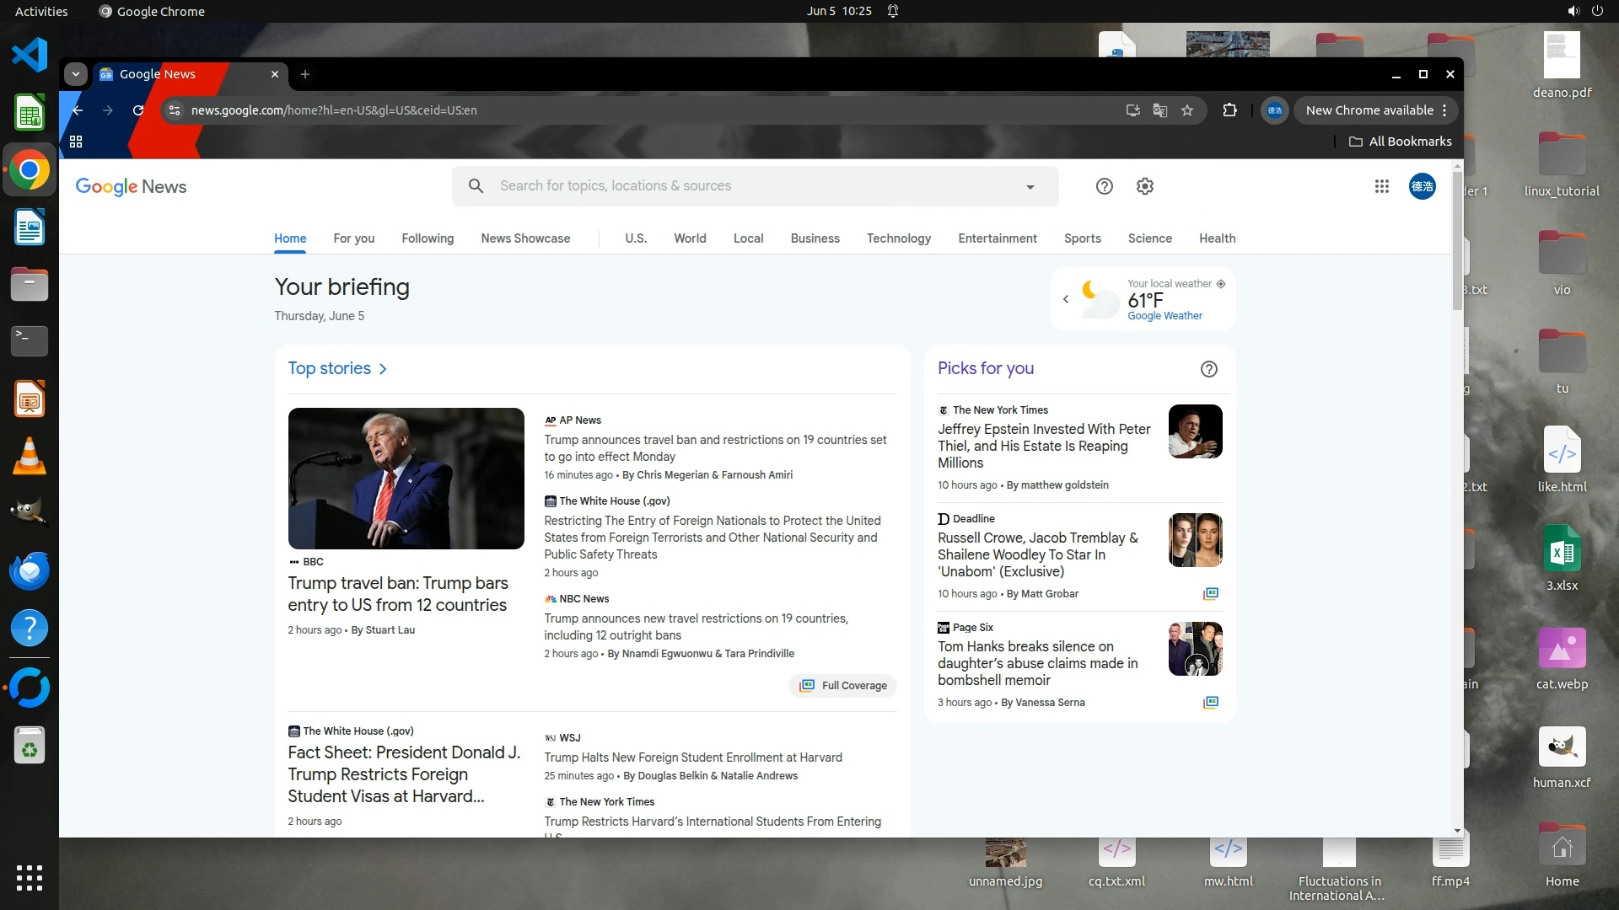Open full coverage icon on Tom Hanks story
Image resolution: width=1619 pixels, height=910 pixels.
(x=1210, y=702)
